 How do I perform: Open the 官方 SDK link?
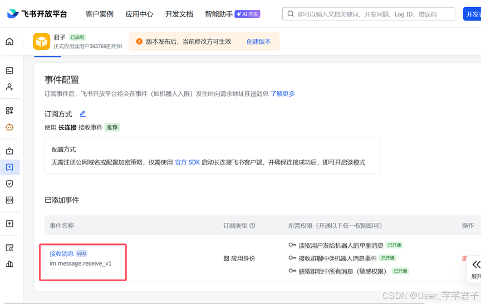tap(187, 162)
